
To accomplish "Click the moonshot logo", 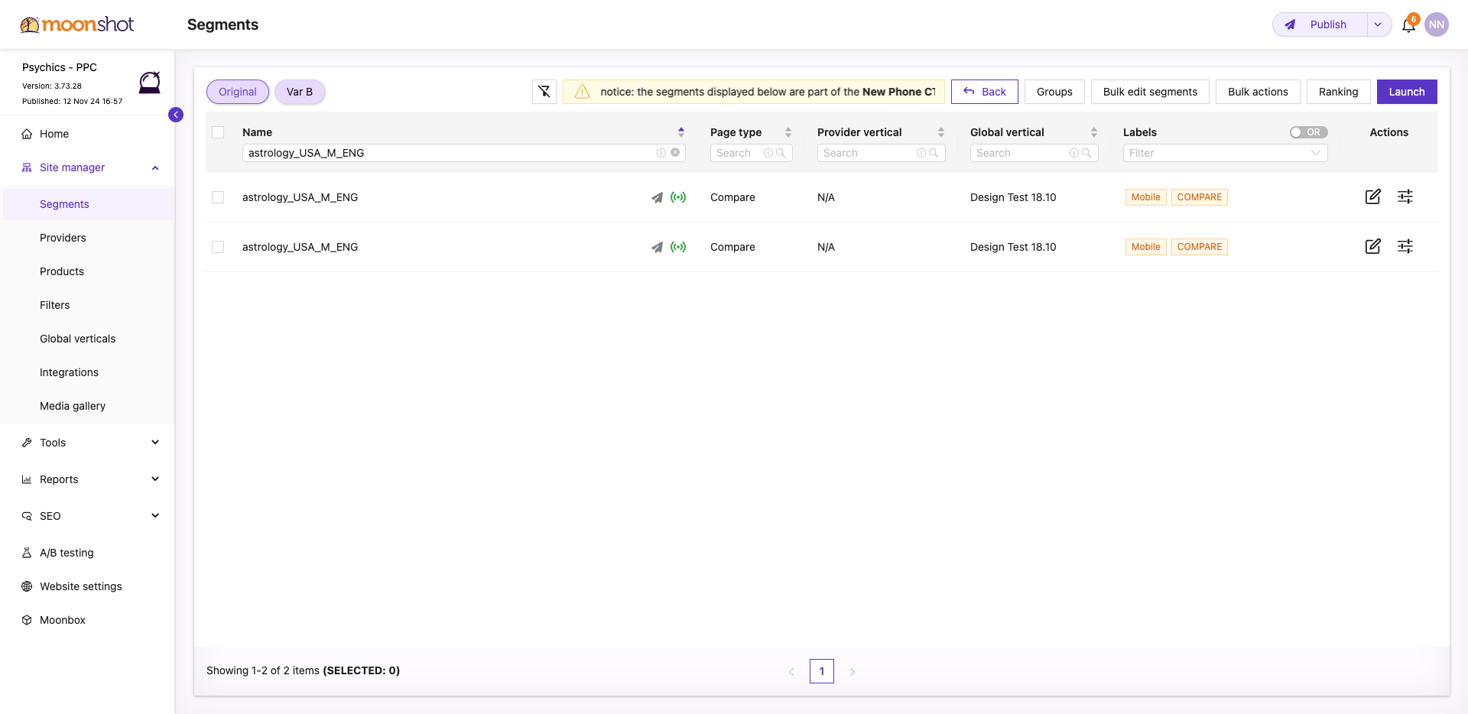I will [76, 24].
